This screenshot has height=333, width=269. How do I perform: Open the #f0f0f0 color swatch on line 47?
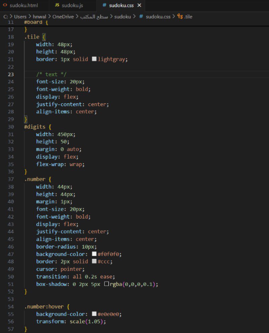pos(94,254)
